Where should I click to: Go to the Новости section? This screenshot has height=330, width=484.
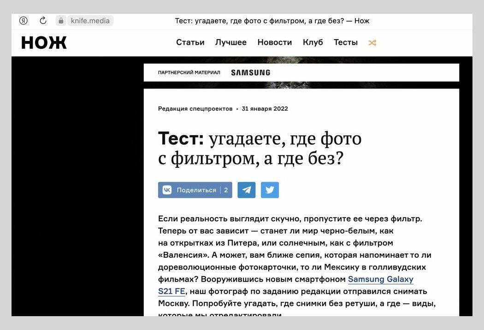pyautogui.click(x=275, y=42)
